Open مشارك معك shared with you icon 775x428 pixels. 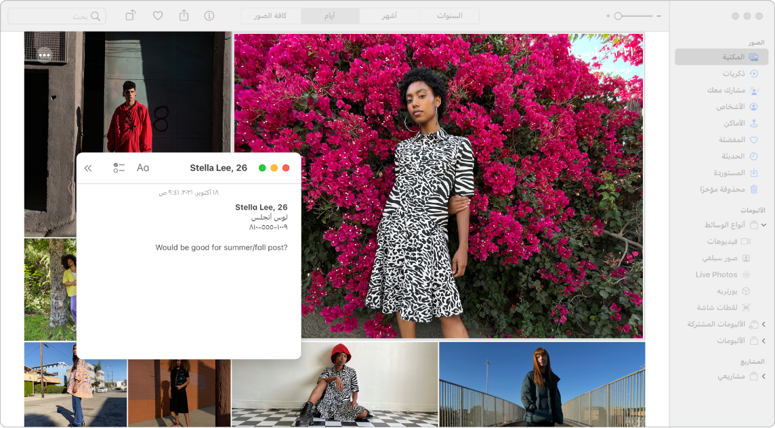(x=754, y=90)
